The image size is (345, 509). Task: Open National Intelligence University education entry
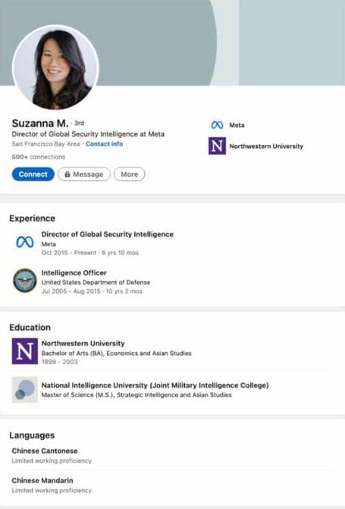click(155, 385)
